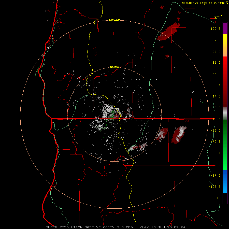Select the -16.5 value on velocity scale
Image resolution: width=229 pixels, height=229 pixels.
[216, 119]
